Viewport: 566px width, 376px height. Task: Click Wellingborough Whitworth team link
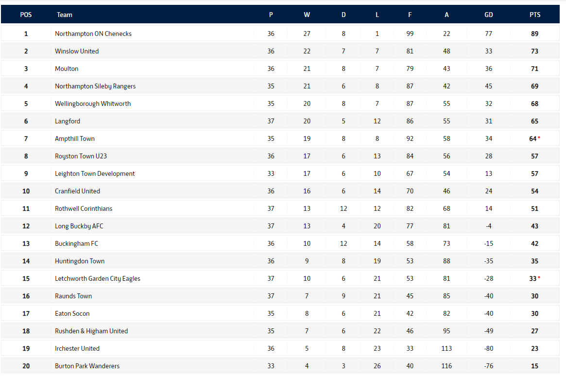(93, 104)
